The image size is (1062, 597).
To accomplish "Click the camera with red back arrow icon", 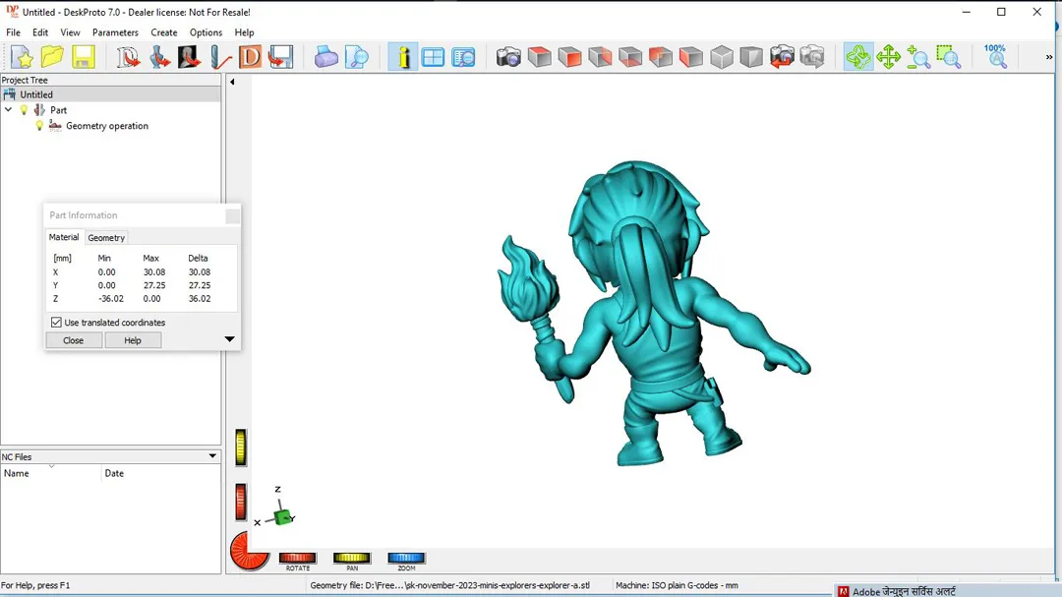I will tap(782, 57).
